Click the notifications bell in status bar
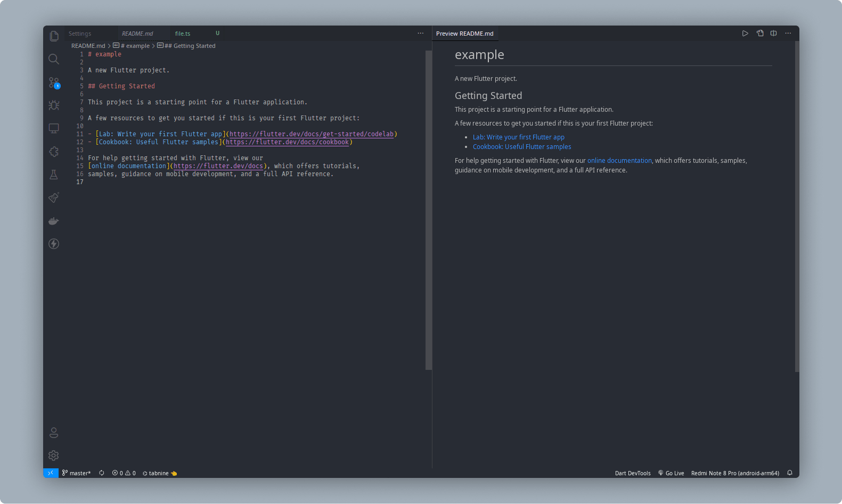This screenshot has width=842, height=504. [x=790, y=473]
